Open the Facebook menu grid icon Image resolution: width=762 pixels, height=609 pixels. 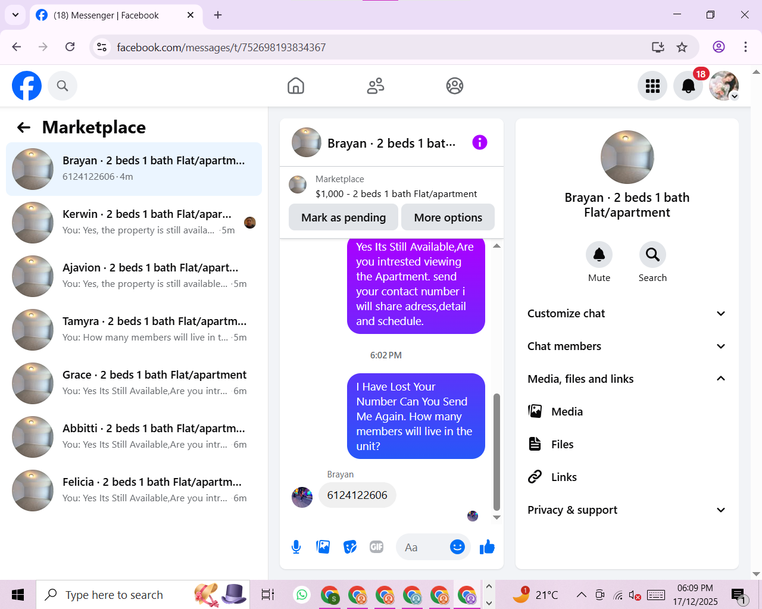click(652, 86)
